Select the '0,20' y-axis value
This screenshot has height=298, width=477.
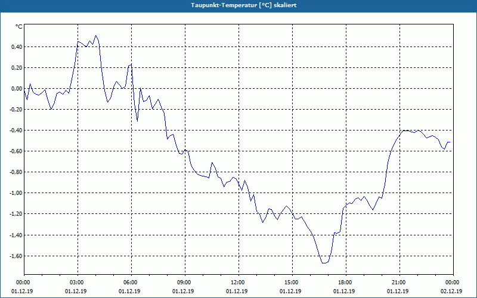17,68
